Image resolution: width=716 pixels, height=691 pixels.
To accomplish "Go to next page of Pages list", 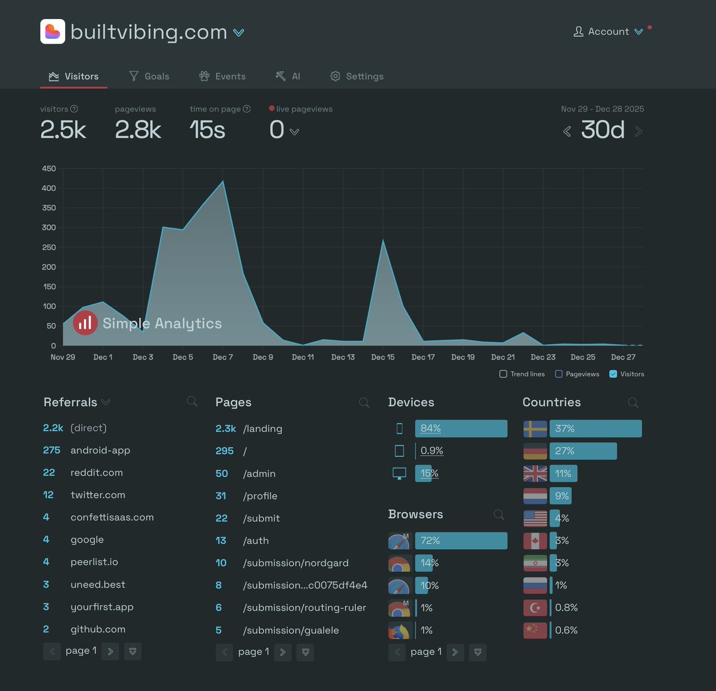I will point(283,652).
